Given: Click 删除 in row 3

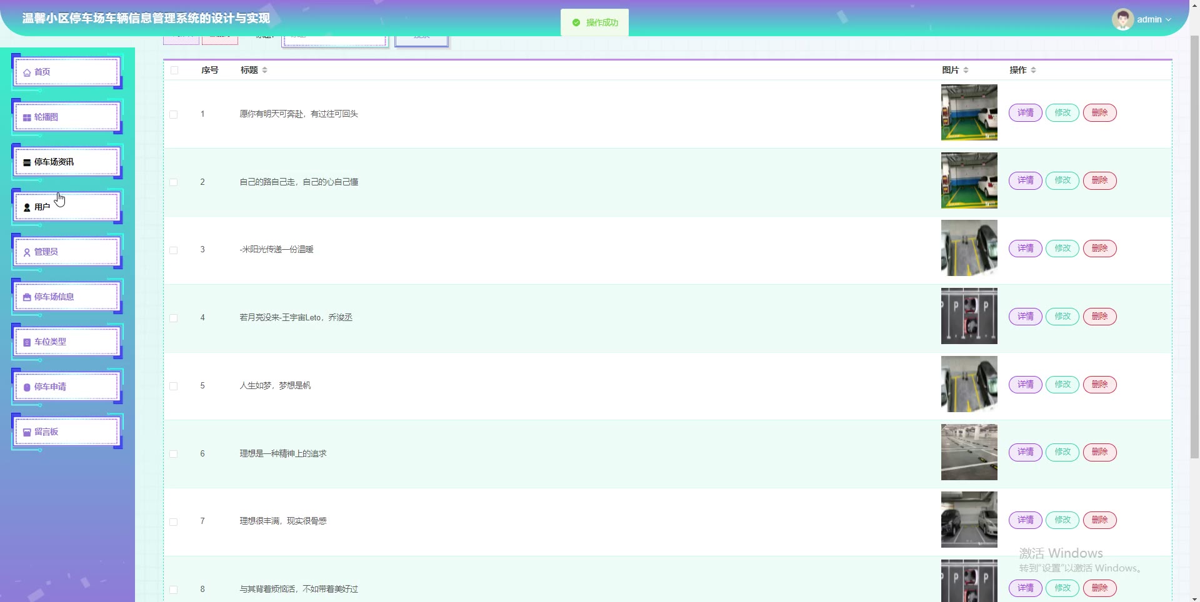Looking at the screenshot, I should [x=1100, y=249].
